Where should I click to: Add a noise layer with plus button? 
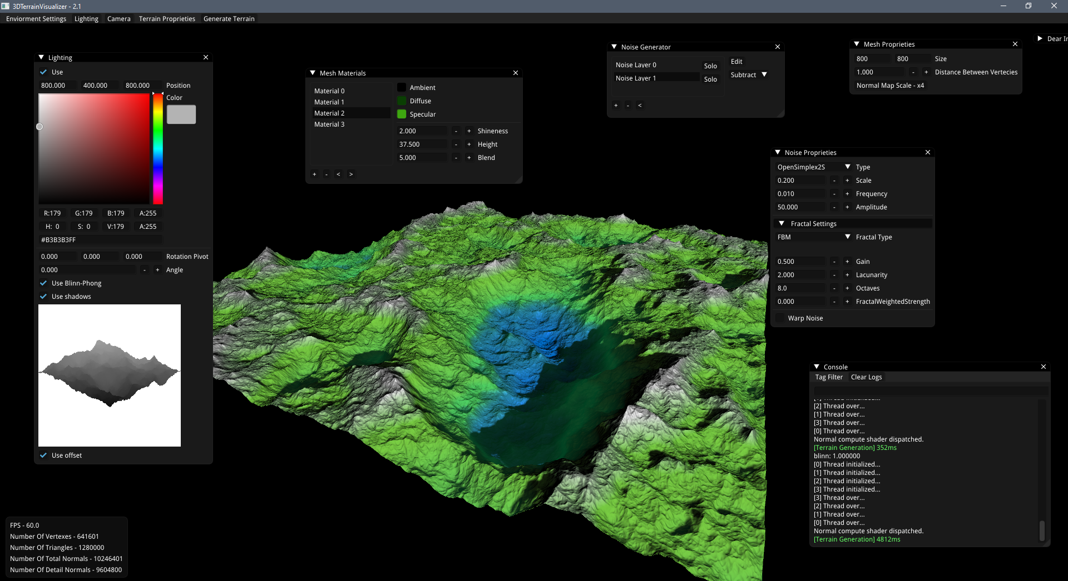click(x=616, y=106)
